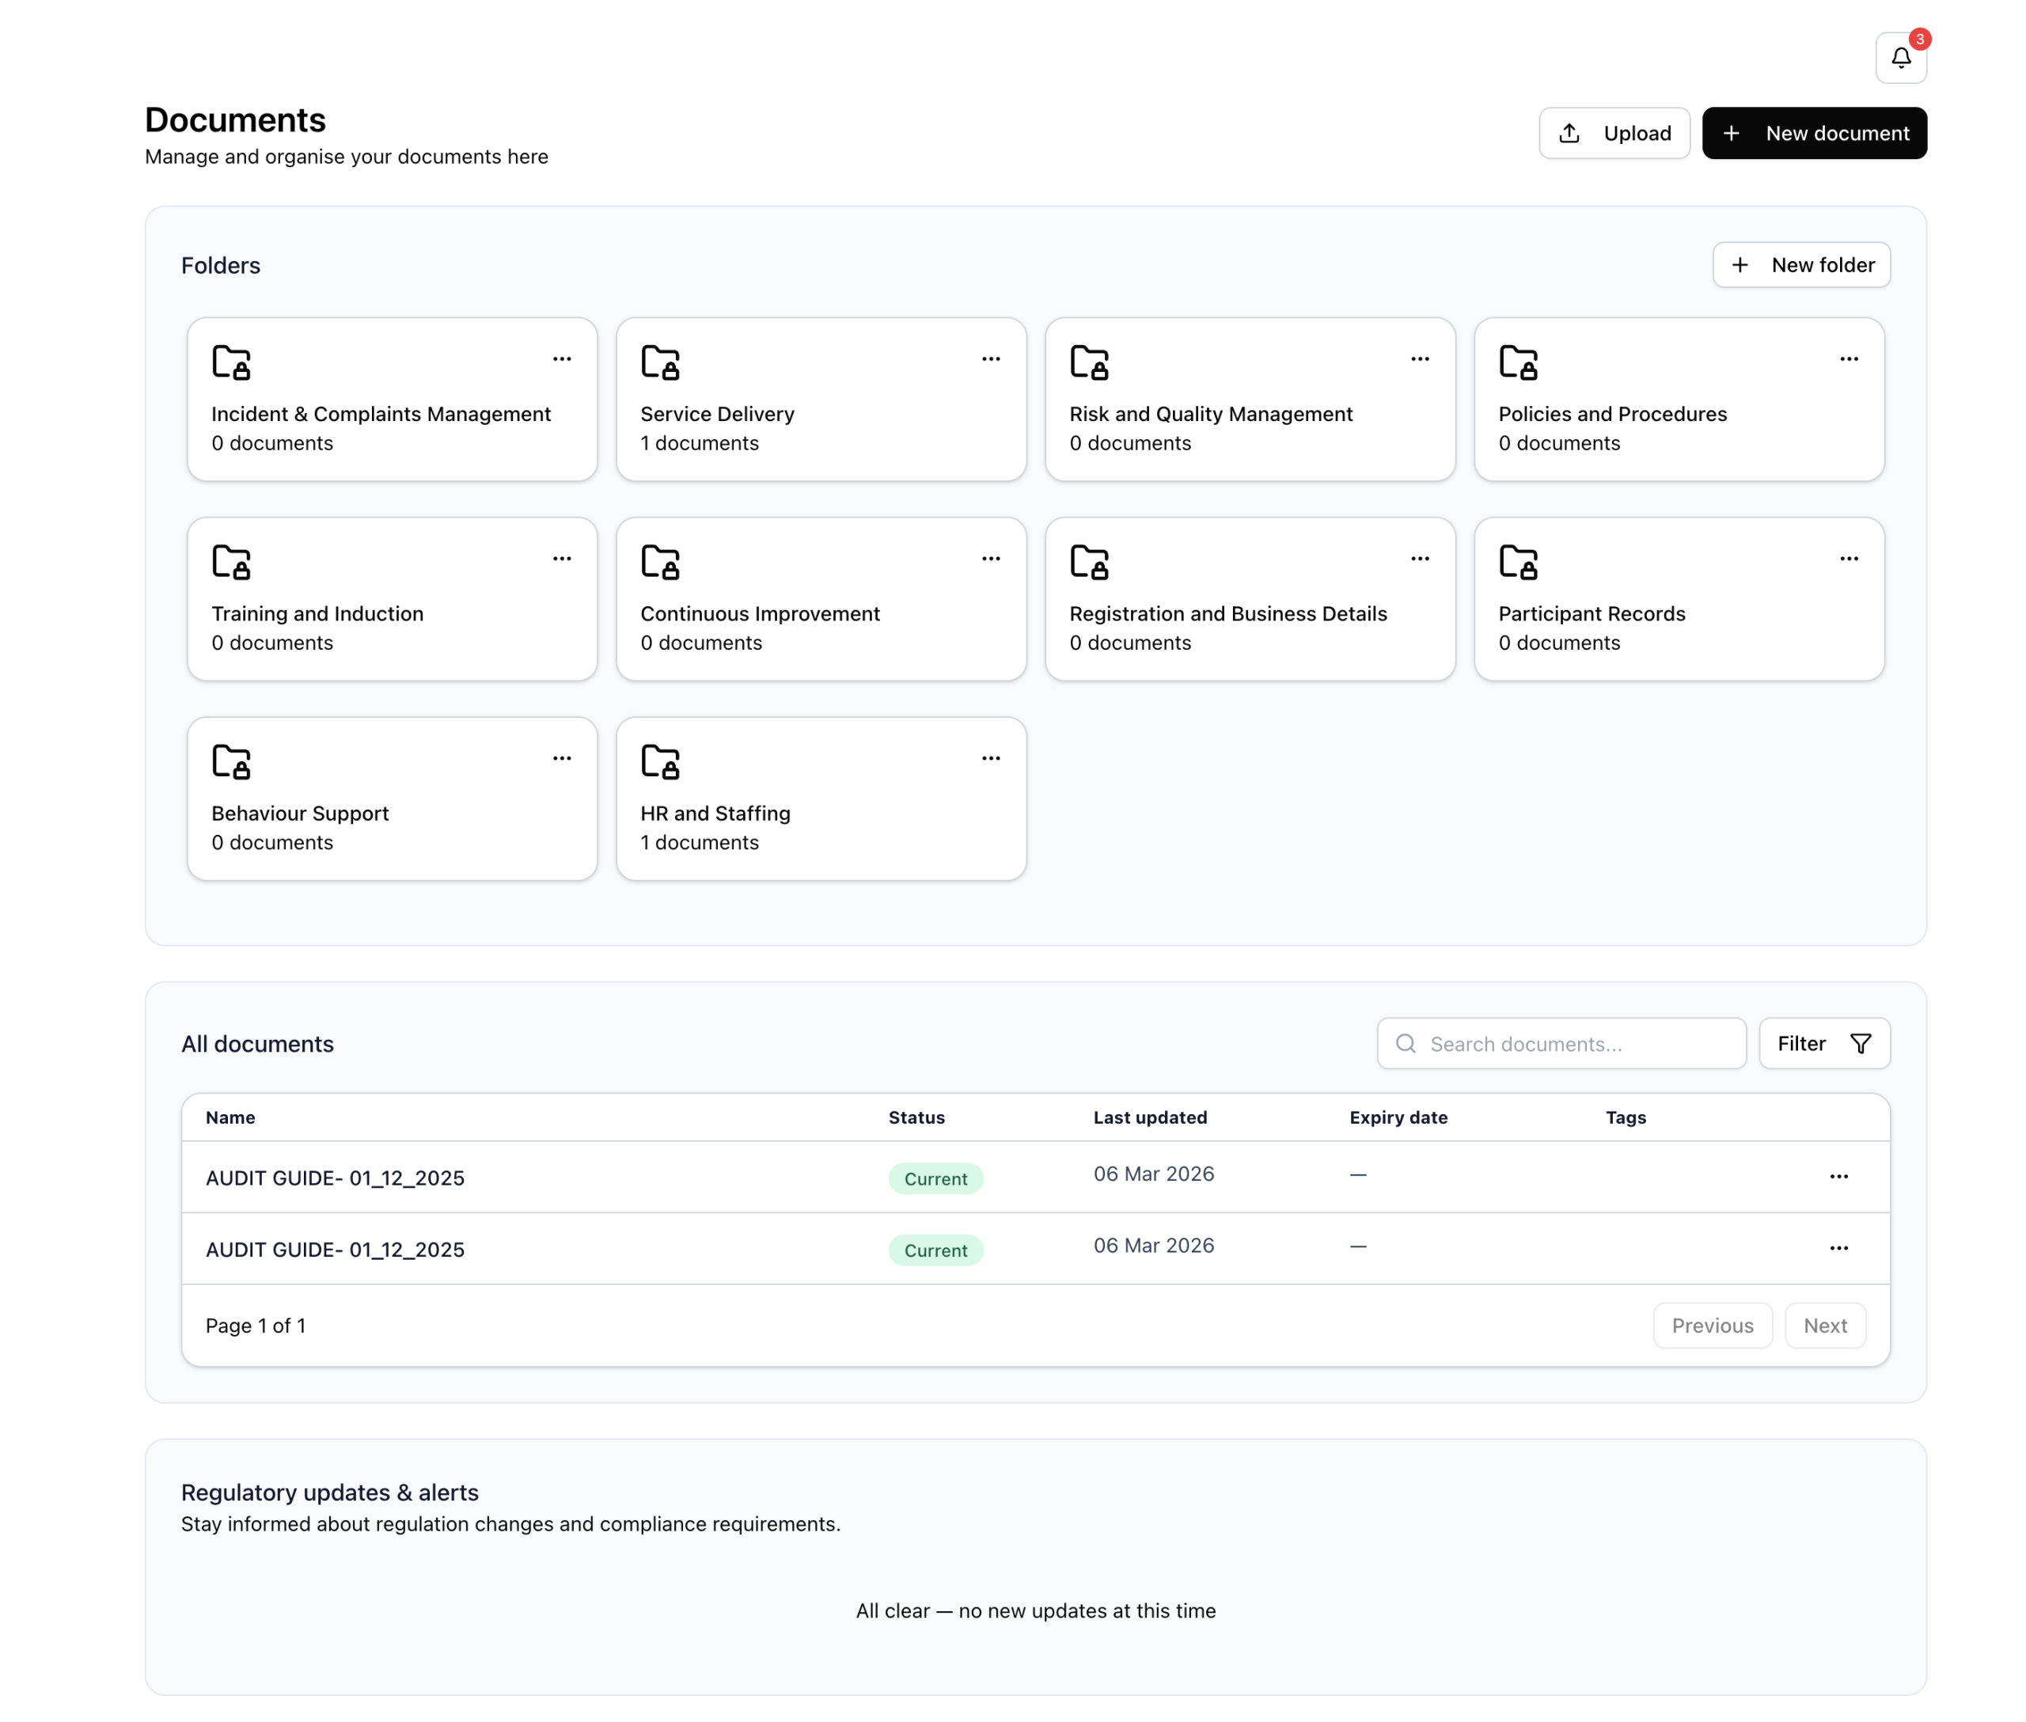Click the search magnifier icon
Image resolution: width=2026 pixels, height=1722 pixels.
1405,1044
